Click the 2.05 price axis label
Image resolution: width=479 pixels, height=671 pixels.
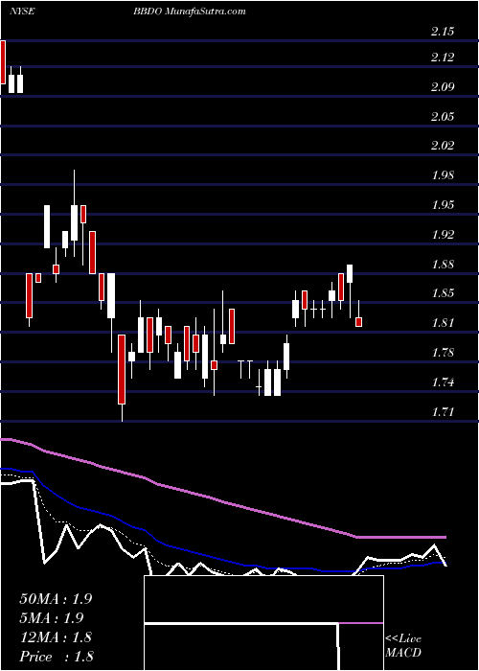[443, 116]
